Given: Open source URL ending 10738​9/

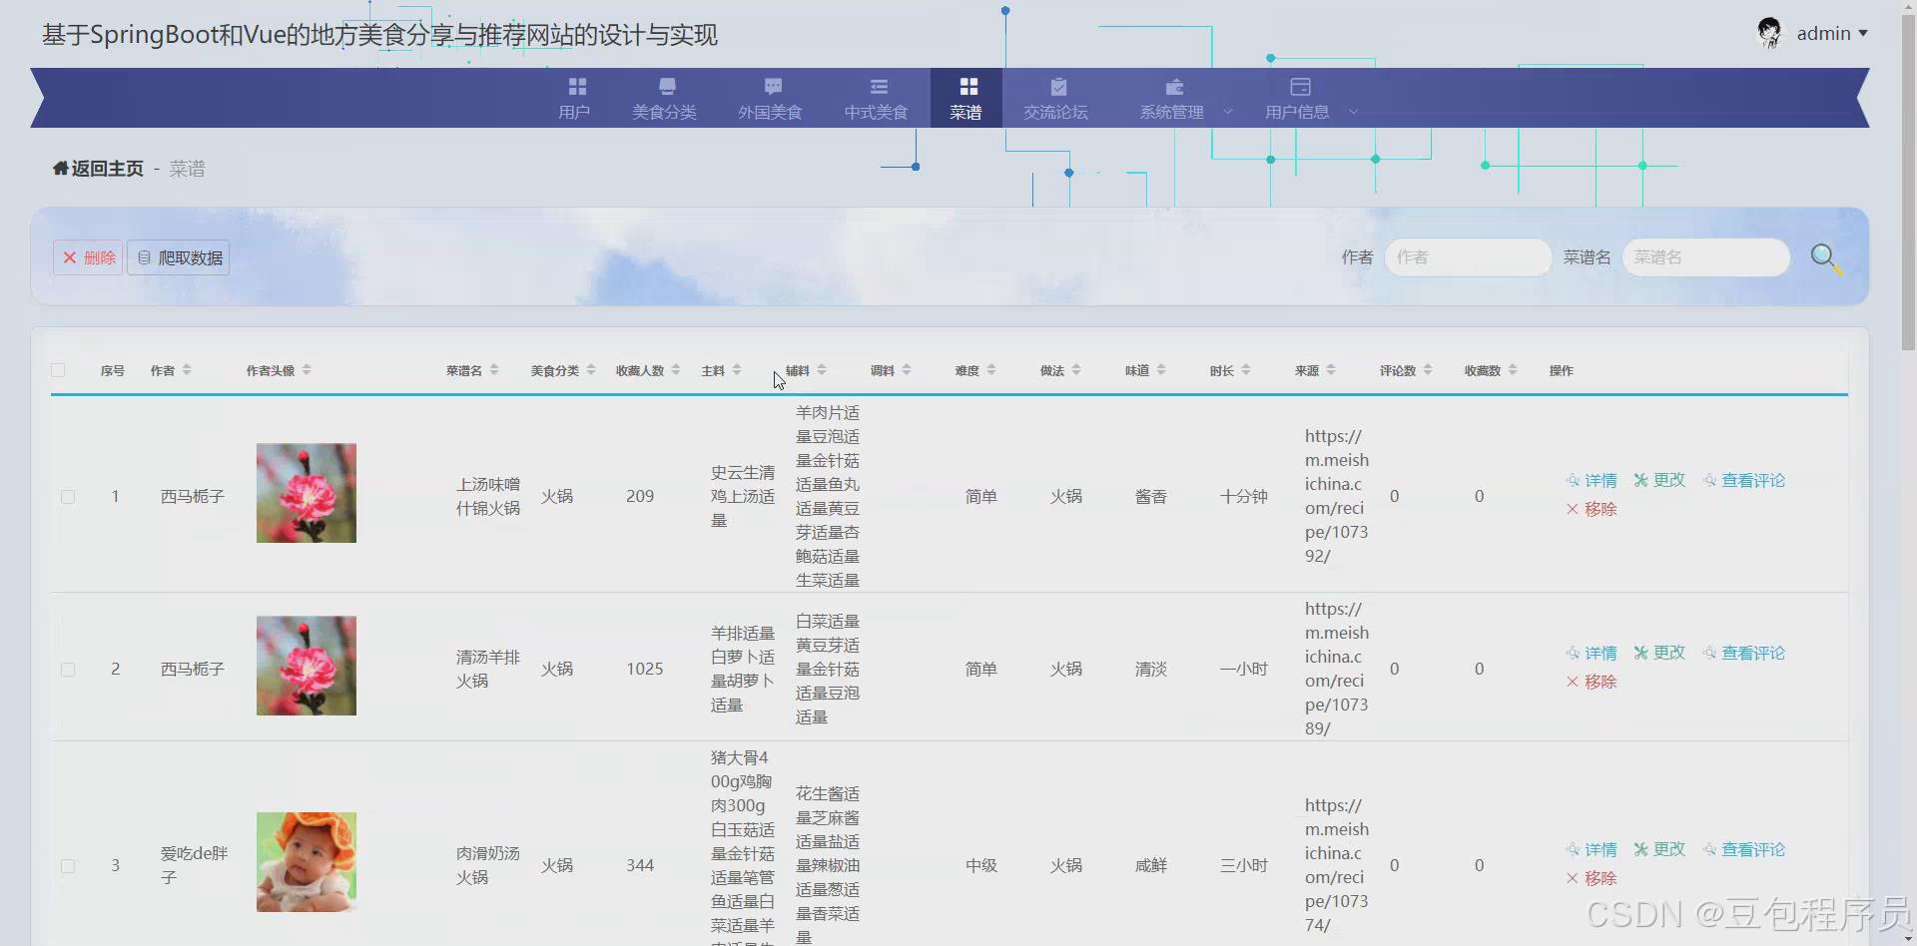Looking at the screenshot, I should pyautogui.click(x=1337, y=669).
